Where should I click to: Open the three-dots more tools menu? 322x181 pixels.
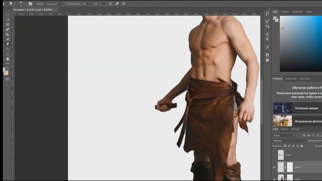pyautogui.click(x=8, y=64)
